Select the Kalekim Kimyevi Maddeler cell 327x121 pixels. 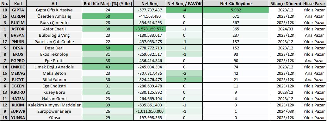point(54,105)
